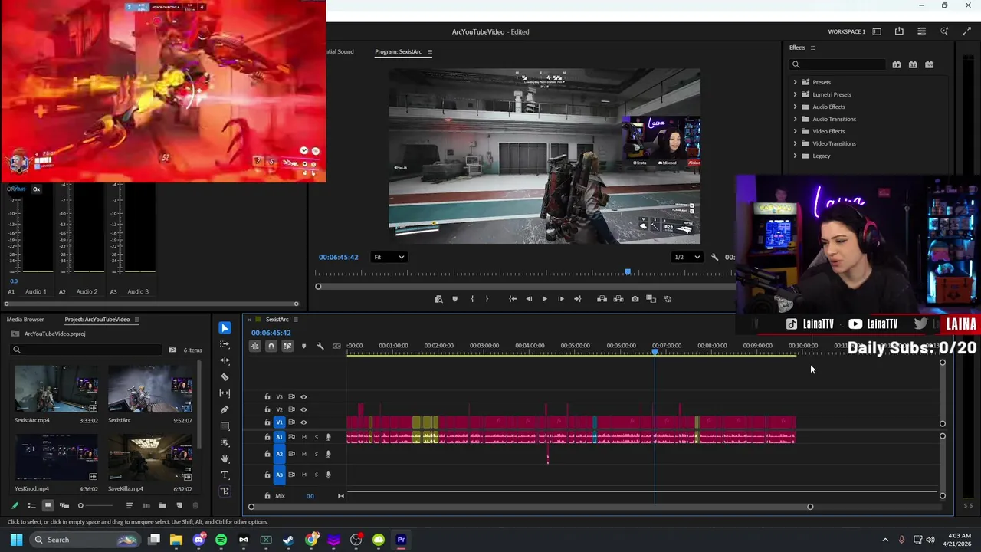This screenshot has height=552, width=981.
Task: Select the Rectangle tool
Action: pyautogui.click(x=225, y=426)
